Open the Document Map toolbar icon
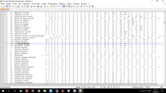 pos(69,6)
